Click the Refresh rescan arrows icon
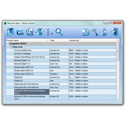 [x=40, y=32]
